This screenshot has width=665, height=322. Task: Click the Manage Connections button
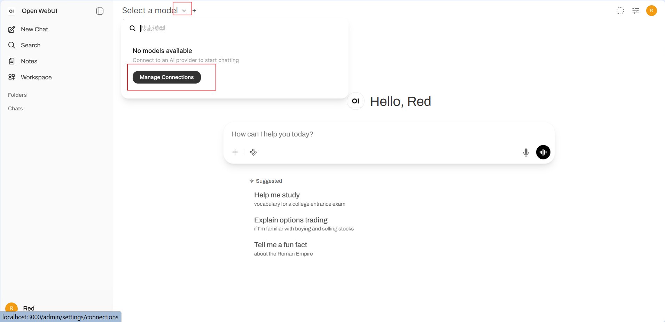point(167,77)
